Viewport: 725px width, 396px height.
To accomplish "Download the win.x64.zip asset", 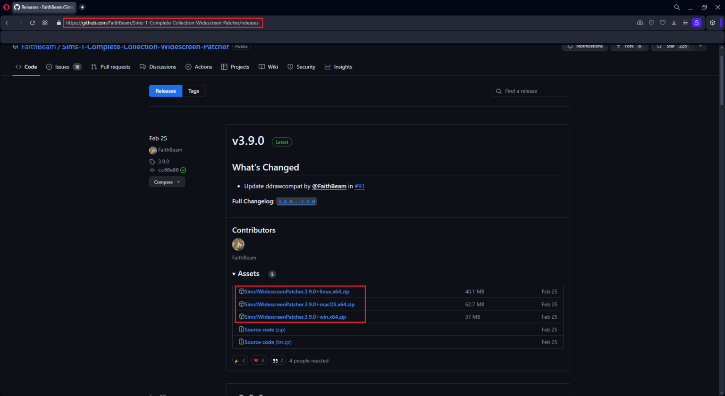I will tap(295, 317).
